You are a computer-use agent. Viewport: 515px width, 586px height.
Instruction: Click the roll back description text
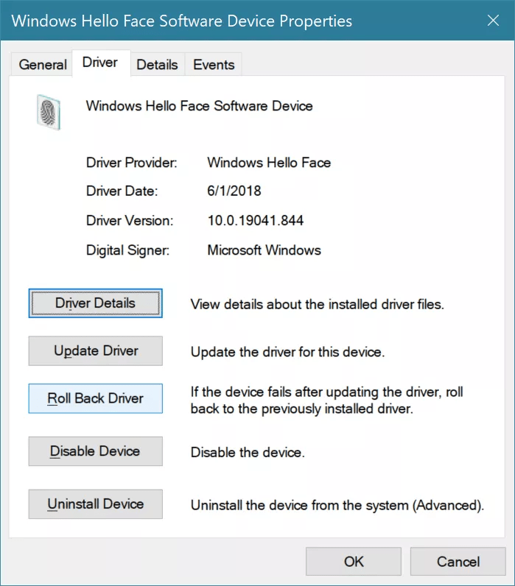click(x=327, y=400)
